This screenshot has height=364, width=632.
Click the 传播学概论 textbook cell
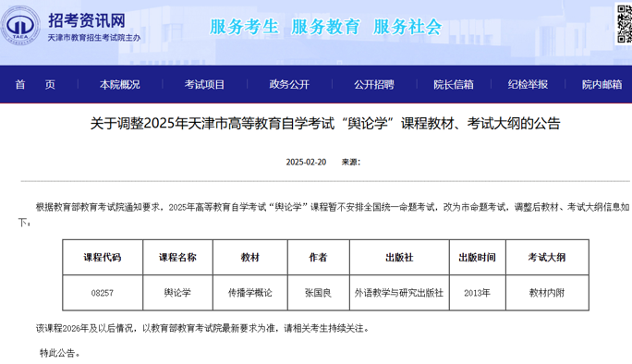[249, 293]
